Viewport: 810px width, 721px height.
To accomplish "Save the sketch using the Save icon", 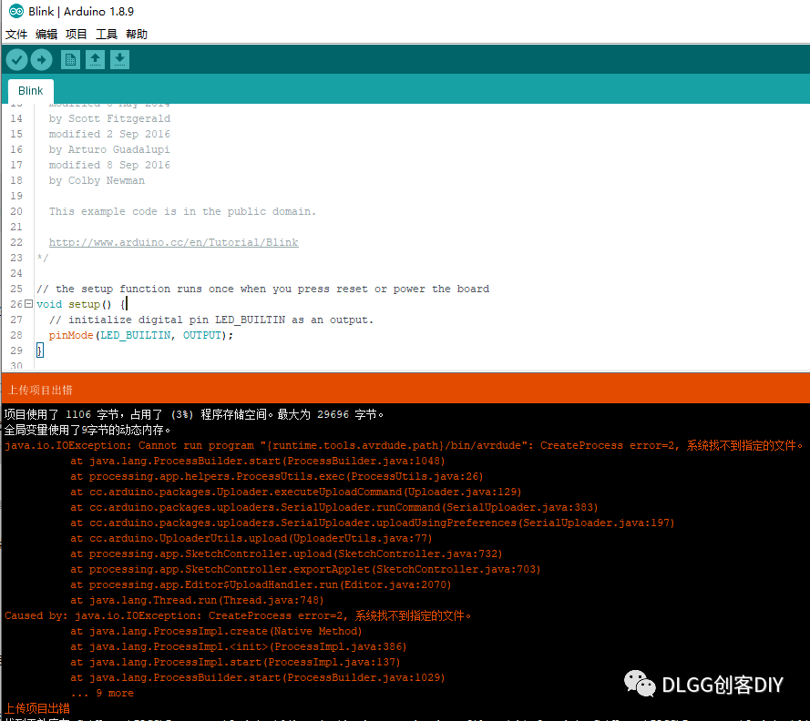I will 119,58.
